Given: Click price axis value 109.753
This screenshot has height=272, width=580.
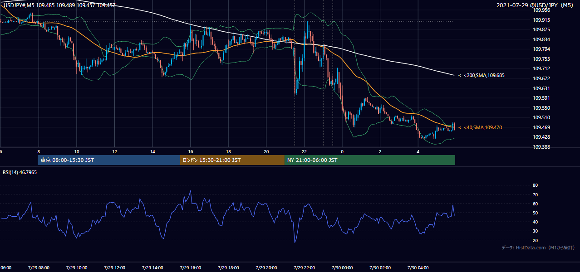Looking at the screenshot, I should point(541,59).
